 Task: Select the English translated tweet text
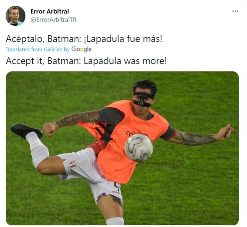coord(86,61)
